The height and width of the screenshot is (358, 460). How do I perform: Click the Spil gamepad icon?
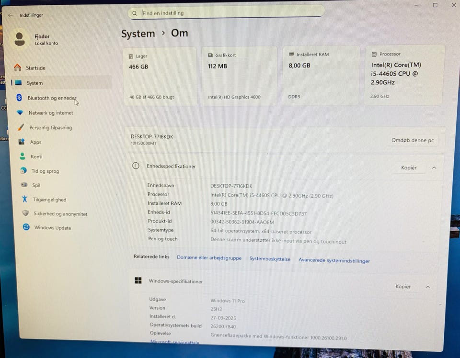tap(24, 185)
